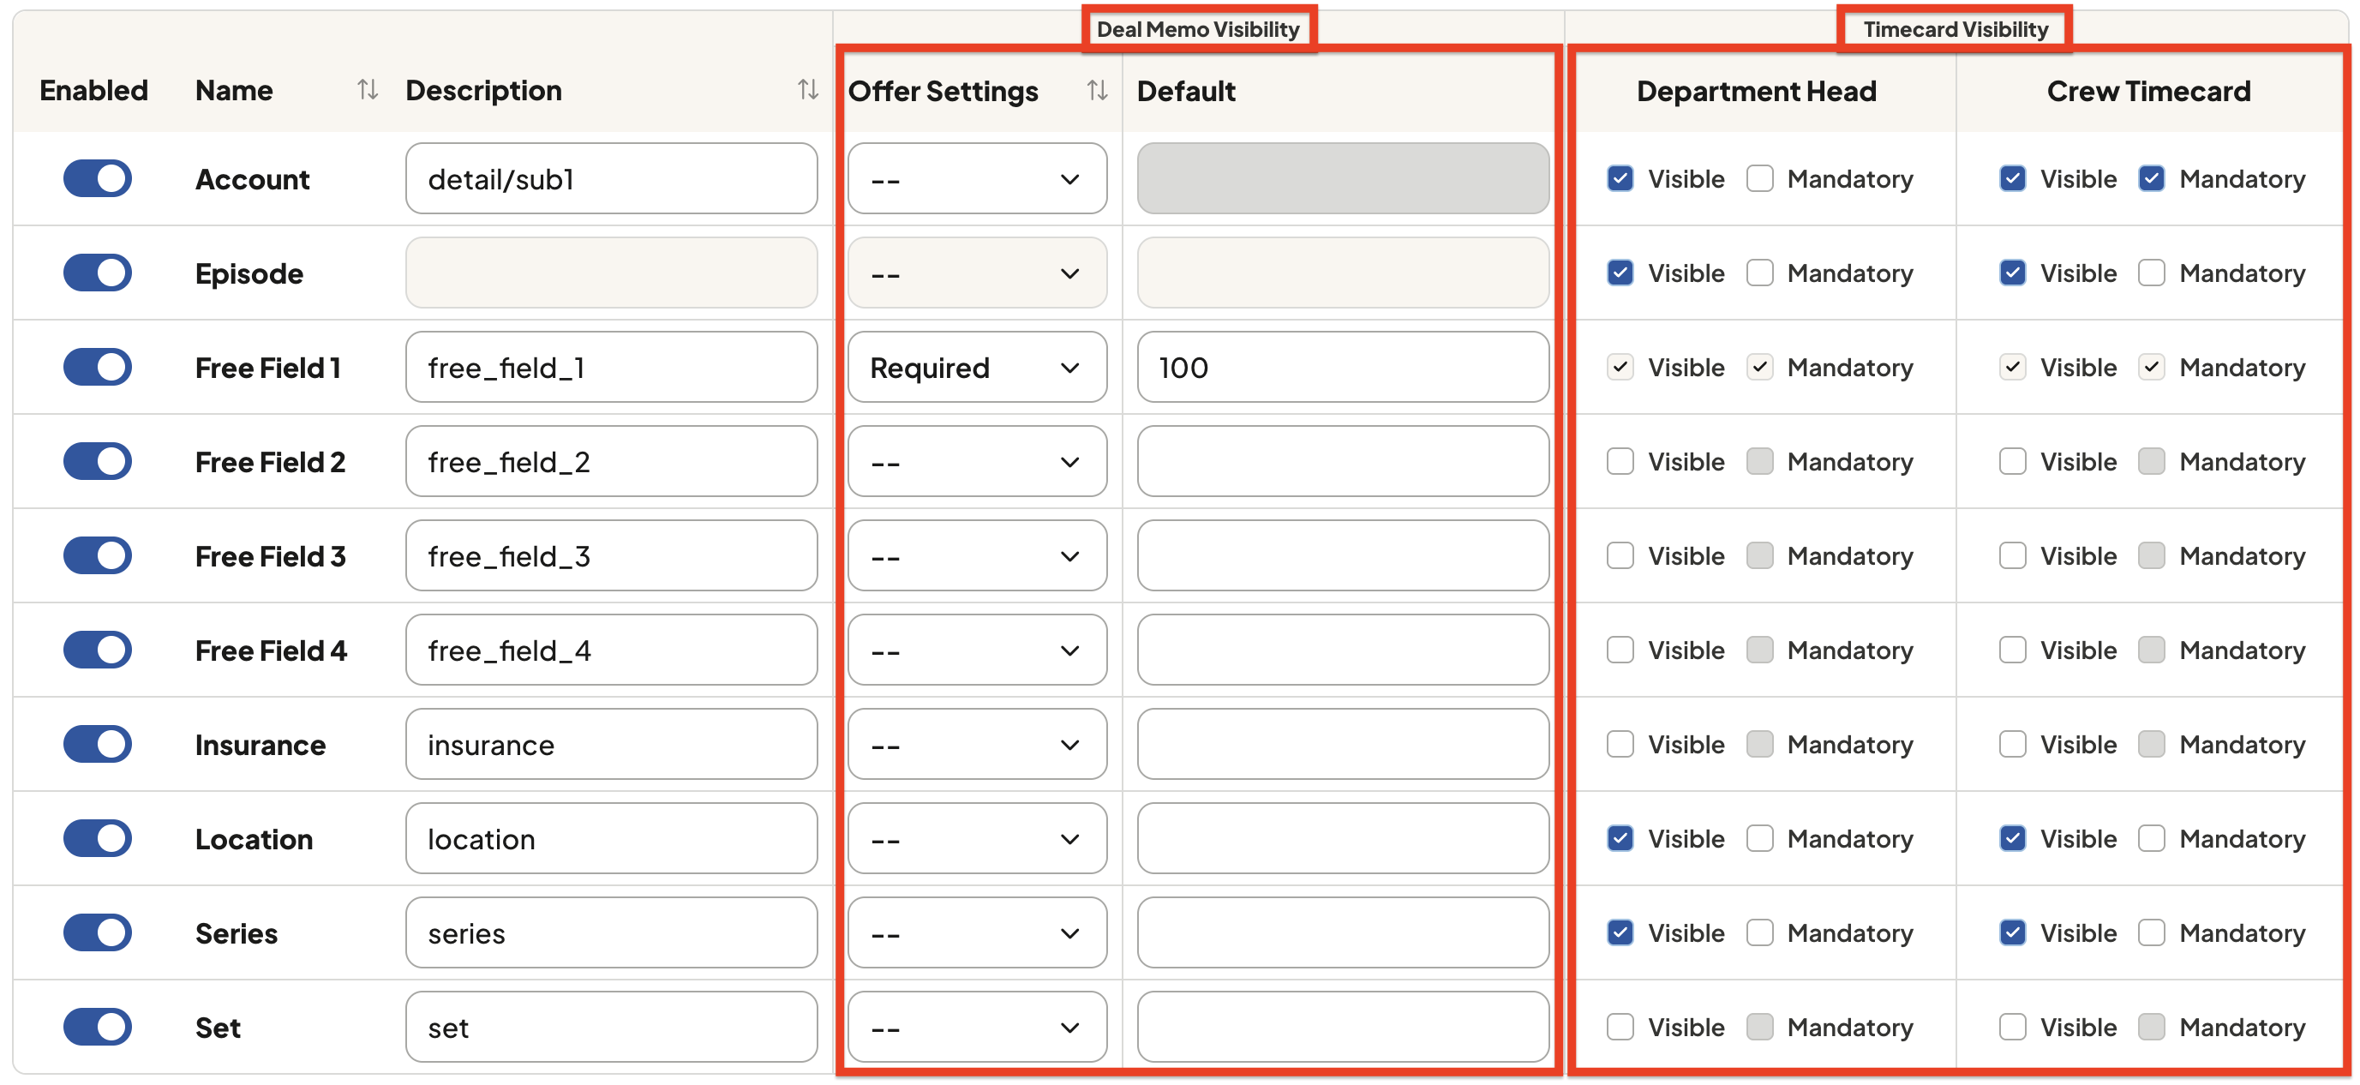Expand the Free Field 3 Offer Settings dropdown
The width and height of the screenshot is (2360, 1085).
pyautogui.click(x=977, y=556)
